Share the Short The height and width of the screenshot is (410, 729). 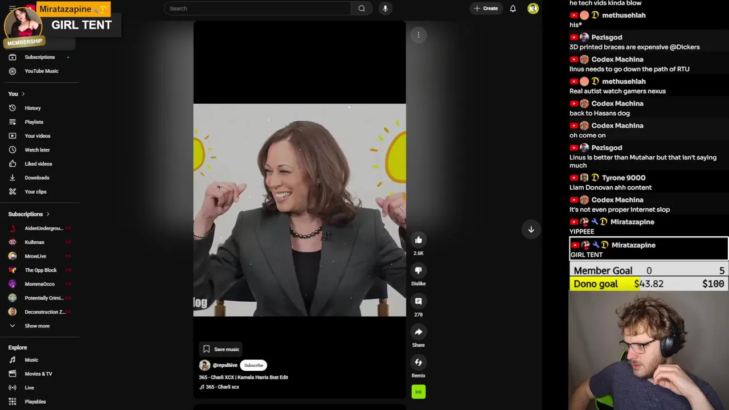(418, 332)
